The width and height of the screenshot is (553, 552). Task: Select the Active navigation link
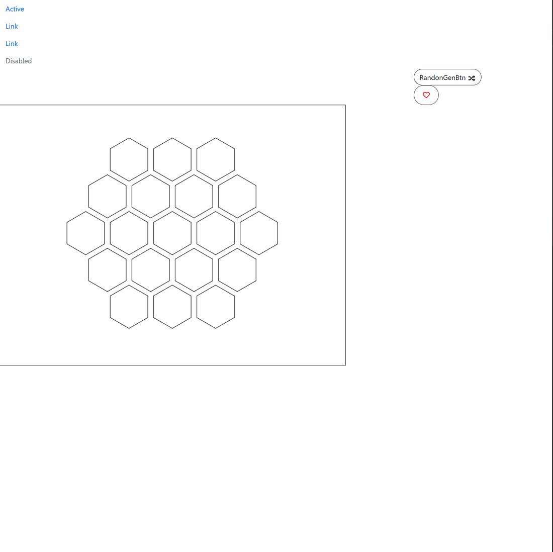pyautogui.click(x=15, y=9)
